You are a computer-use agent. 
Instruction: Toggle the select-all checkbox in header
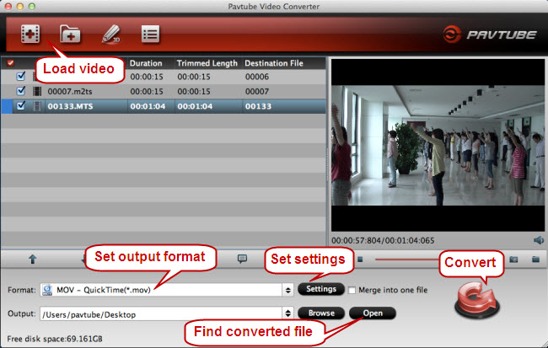pyautogui.click(x=10, y=63)
